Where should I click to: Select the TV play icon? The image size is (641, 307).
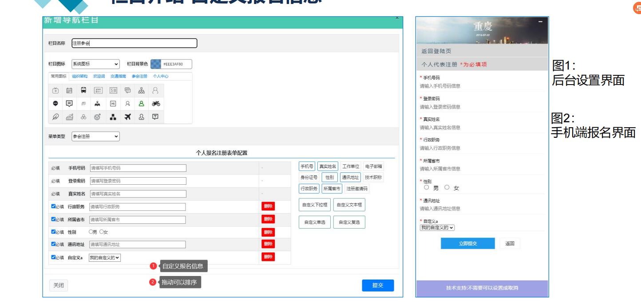55,91
